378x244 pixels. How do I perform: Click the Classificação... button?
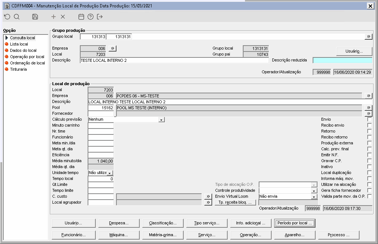163,223
